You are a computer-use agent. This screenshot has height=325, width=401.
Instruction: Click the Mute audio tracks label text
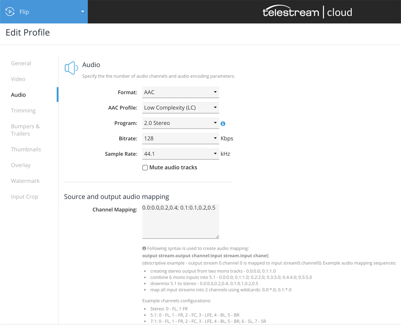point(173,167)
